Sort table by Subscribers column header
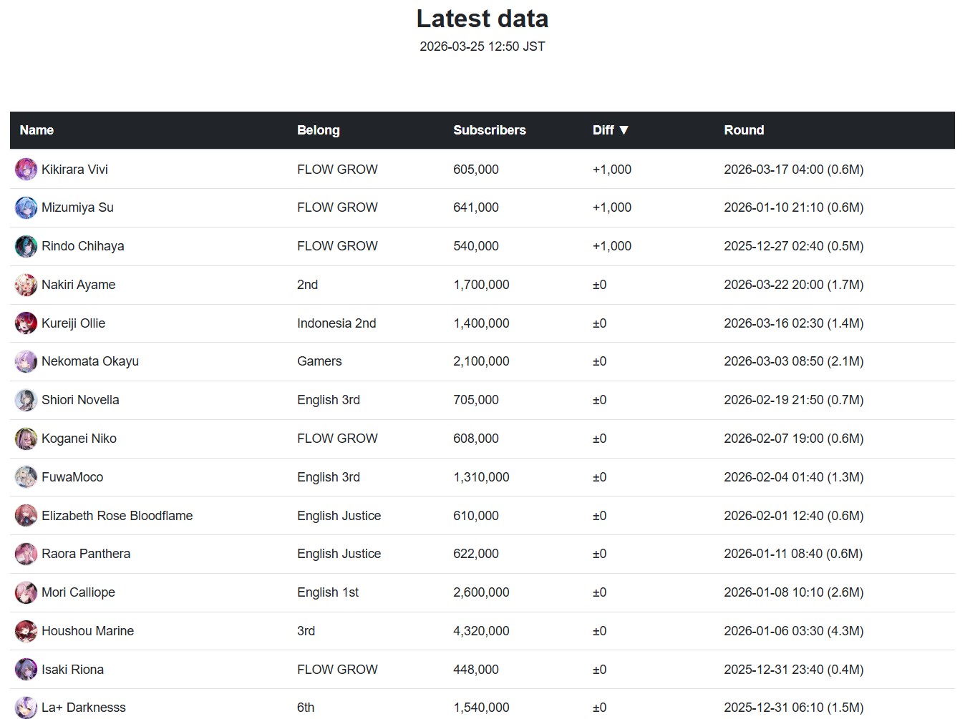Viewport: 965px width, 719px height. coord(490,130)
